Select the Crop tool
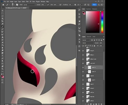 pos(3,21)
